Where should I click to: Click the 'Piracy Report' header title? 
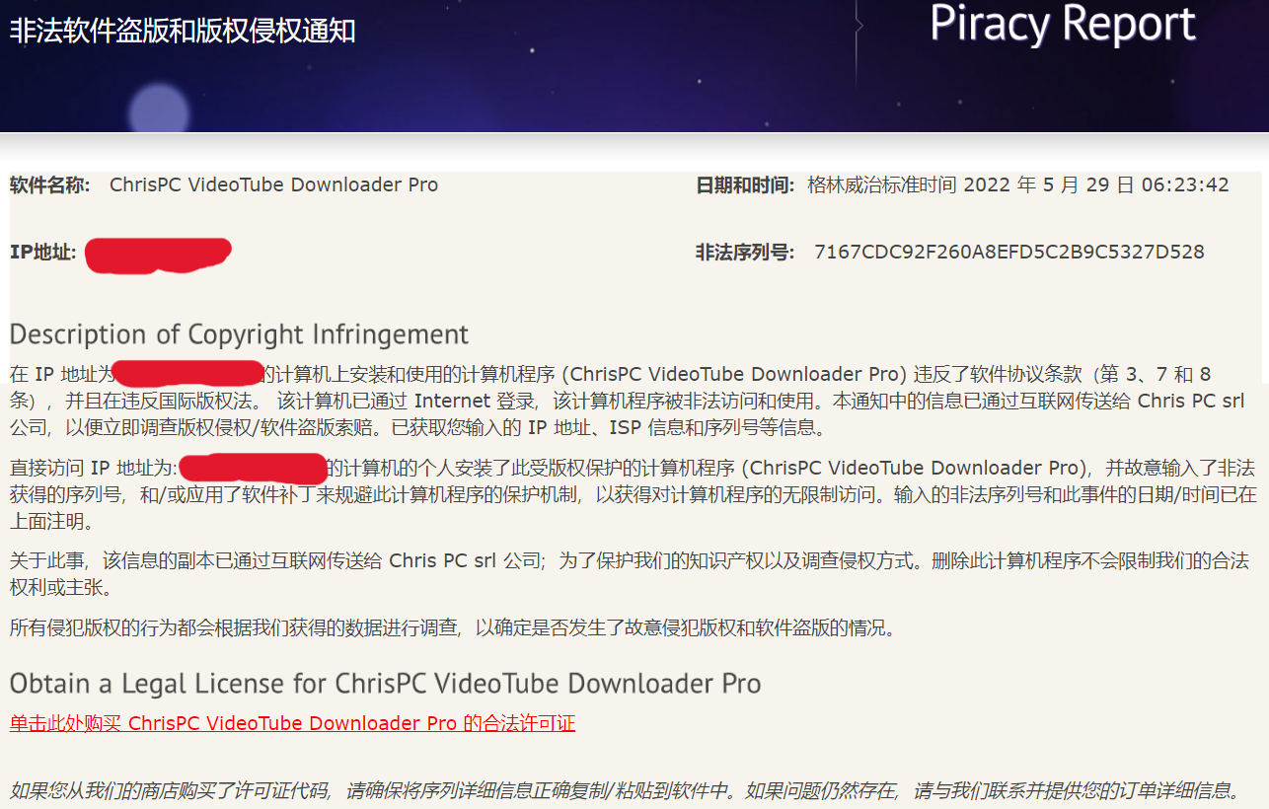[1063, 25]
